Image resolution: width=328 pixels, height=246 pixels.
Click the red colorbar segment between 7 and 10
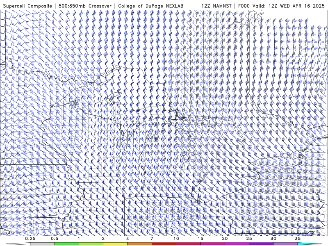click(x=164, y=244)
